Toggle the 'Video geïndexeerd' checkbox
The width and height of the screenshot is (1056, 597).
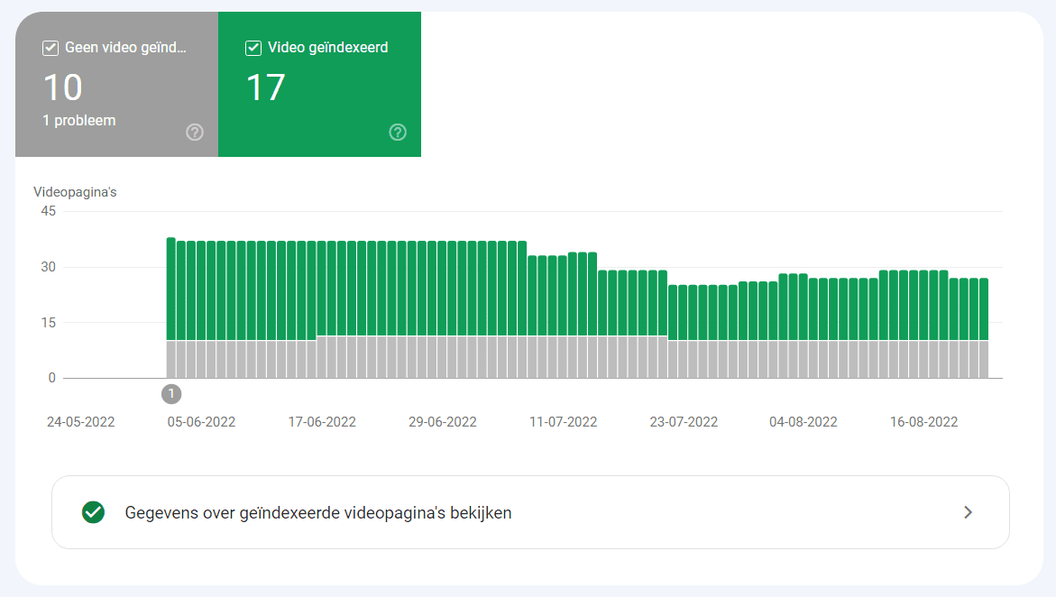[x=253, y=48]
